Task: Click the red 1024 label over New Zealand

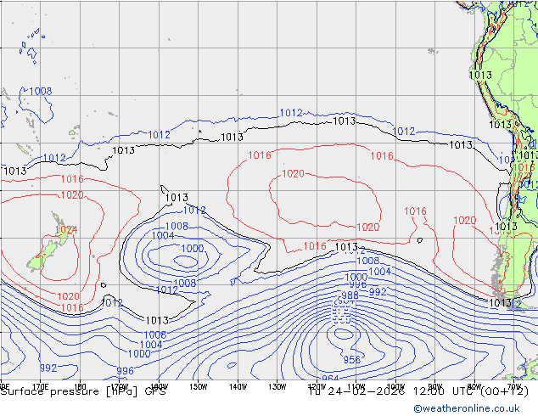Action: pos(66,229)
